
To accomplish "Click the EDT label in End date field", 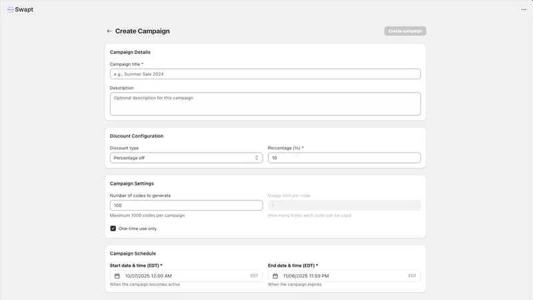I will 412,276.
